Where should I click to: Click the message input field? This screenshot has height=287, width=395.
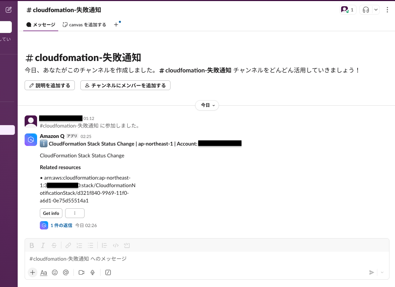pos(207,259)
